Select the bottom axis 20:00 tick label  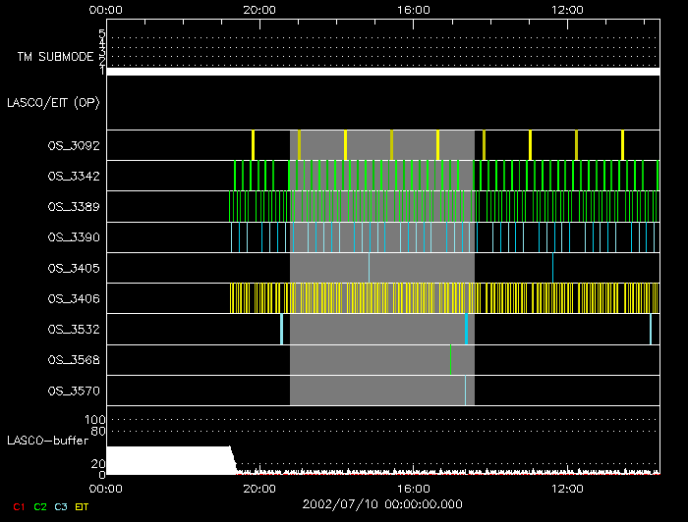pyautogui.click(x=259, y=488)
